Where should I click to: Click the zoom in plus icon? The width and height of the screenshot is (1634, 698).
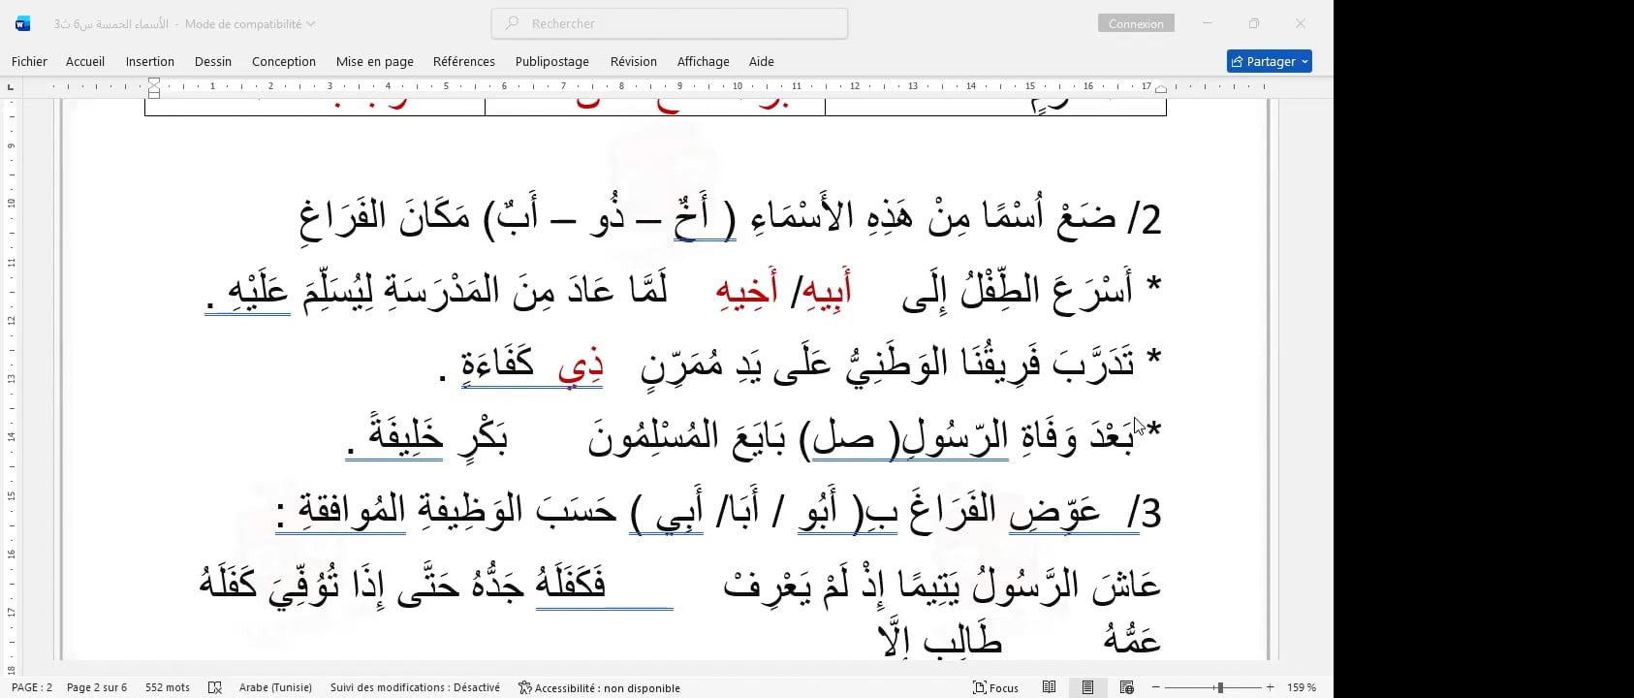[x=1270, y=687]
